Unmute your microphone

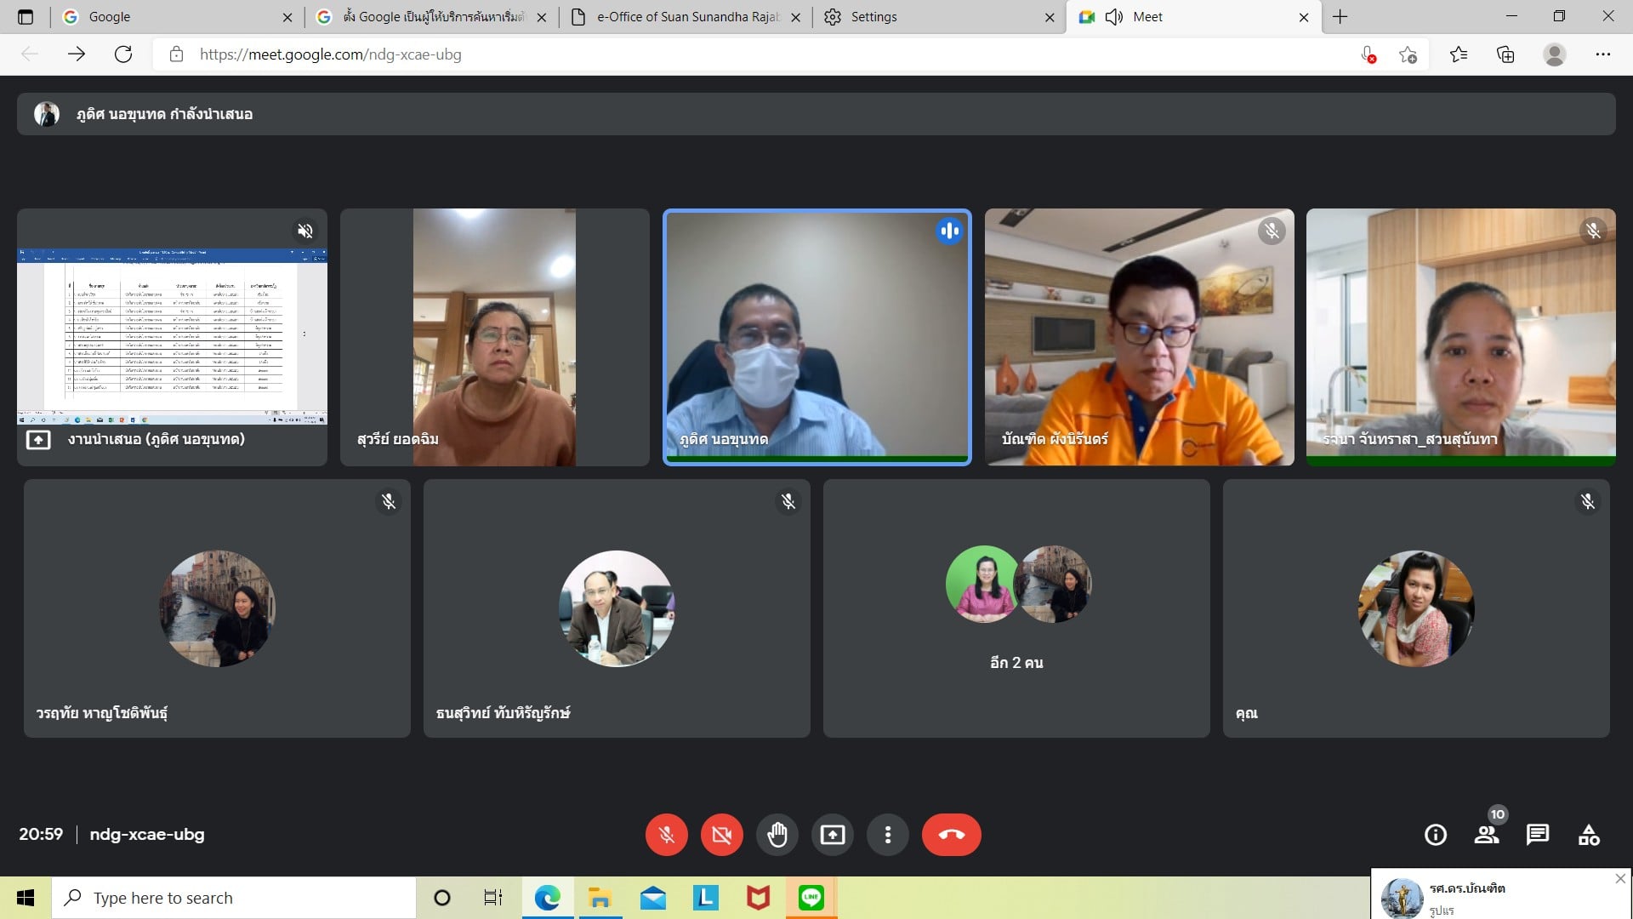666,835
